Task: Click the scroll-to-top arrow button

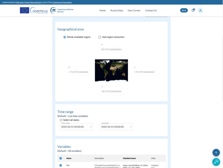Action: coord(216,153)
